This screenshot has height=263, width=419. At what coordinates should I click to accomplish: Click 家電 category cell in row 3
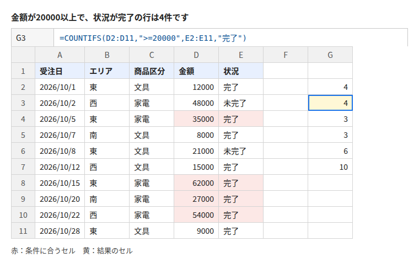152,103
